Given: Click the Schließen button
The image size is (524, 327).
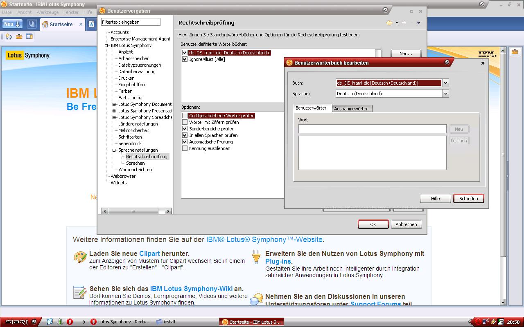Looking at the screenshot, I should point(469,199).
